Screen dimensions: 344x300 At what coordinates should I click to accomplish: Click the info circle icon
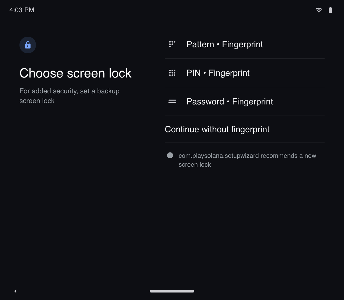(170, 155)
